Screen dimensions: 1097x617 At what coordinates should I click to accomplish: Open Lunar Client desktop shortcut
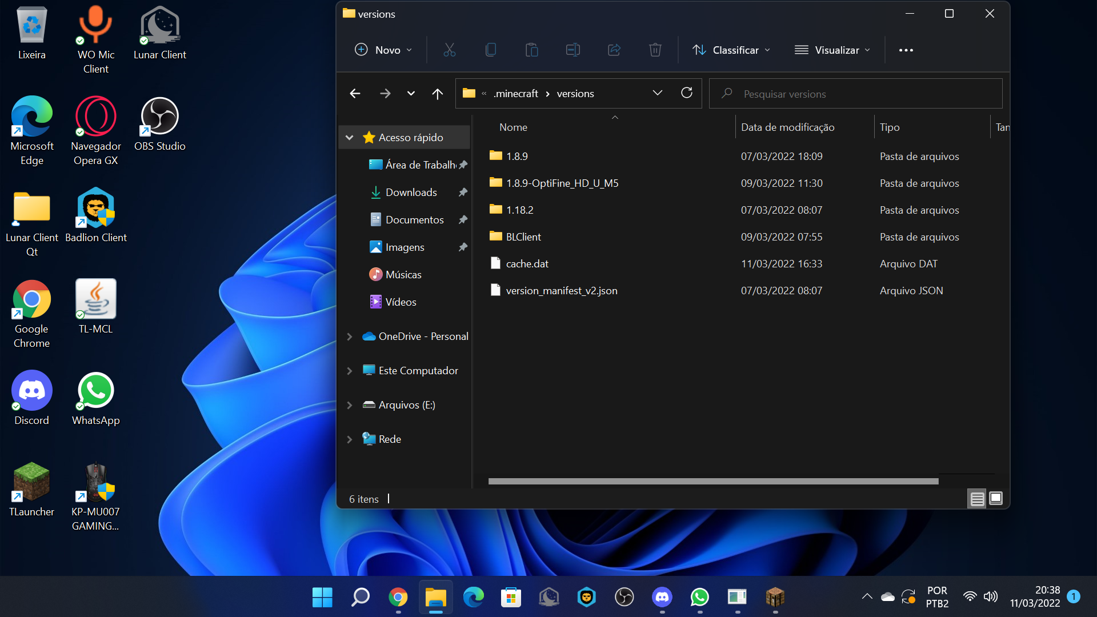pos(160,33)
